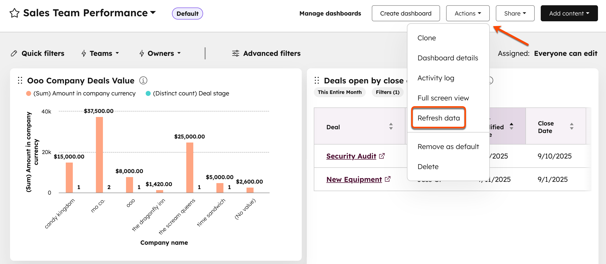Click the This Entire Month filter chip
The width and height of the screenshot is (606, 264).
(339, 92)
